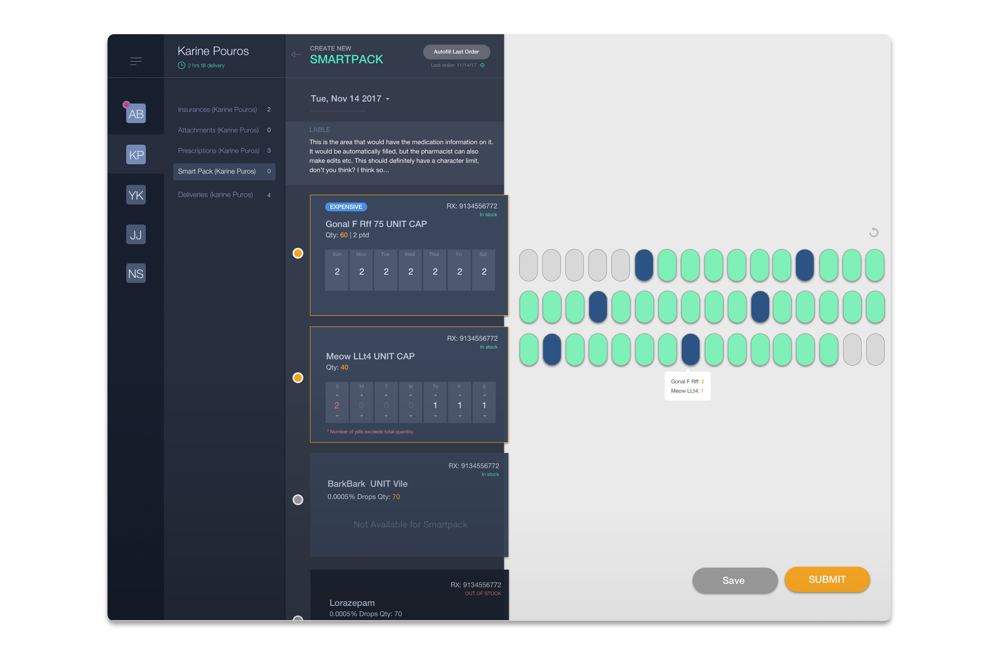This screenshot has height=661, width=1000.
Task: Click the first gray pill slot in top row
Action: coord(528,265)
